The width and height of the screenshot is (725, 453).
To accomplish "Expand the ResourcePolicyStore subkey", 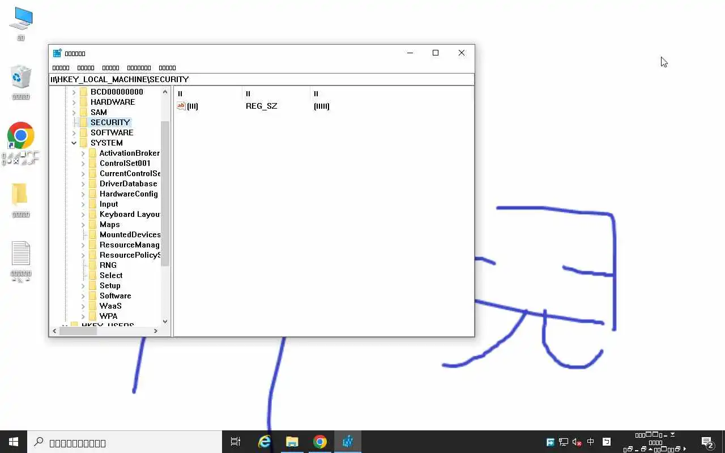I will coord(83,255).
